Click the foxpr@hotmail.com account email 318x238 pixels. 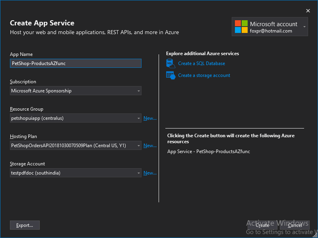tap(271, 31)
